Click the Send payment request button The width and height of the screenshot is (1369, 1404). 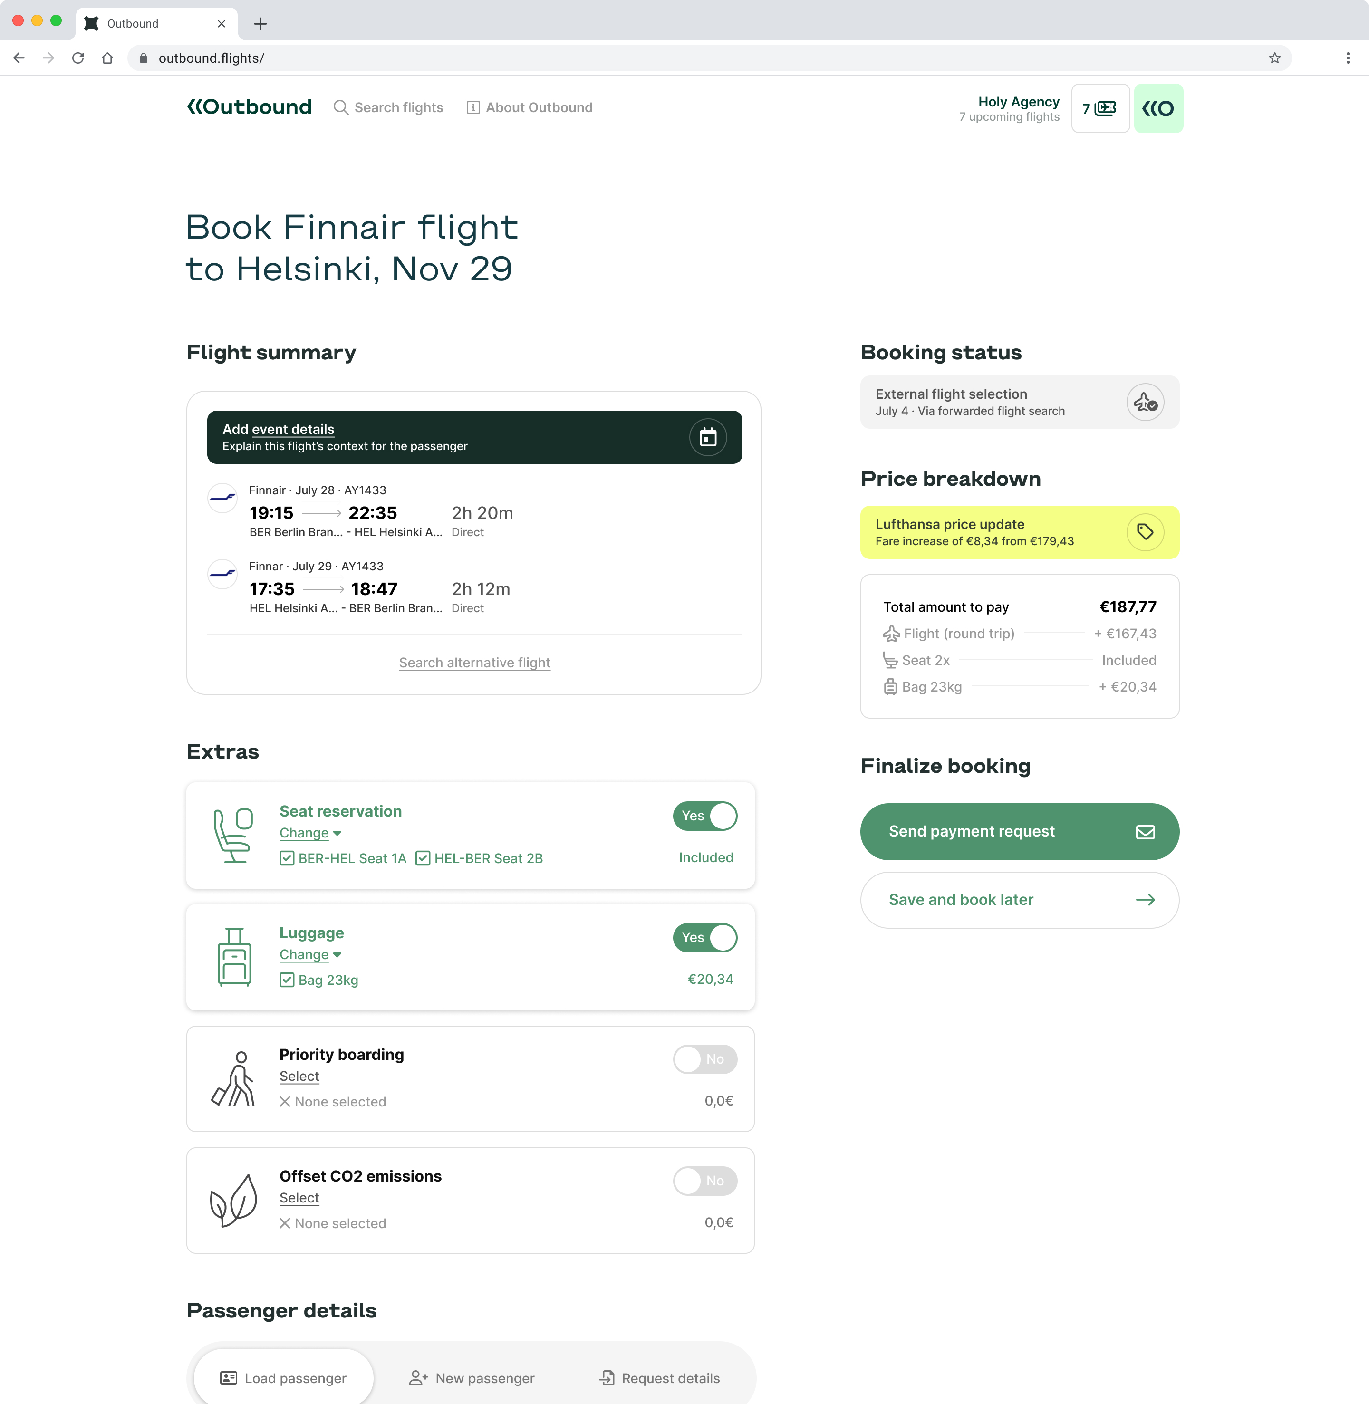pos(1020,832)
